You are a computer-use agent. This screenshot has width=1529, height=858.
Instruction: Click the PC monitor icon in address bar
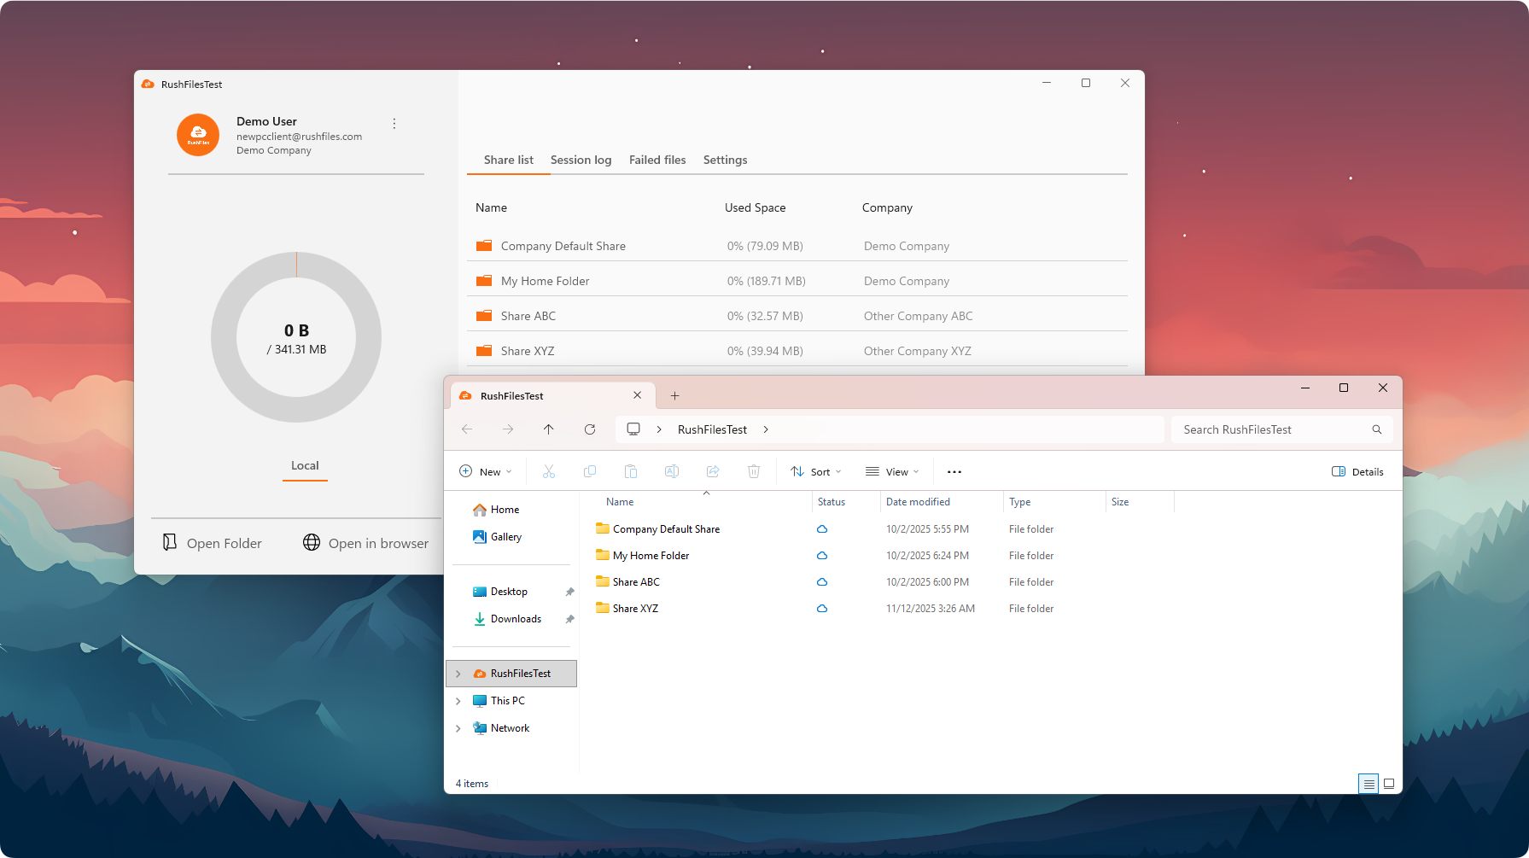(x=633, y=429)
